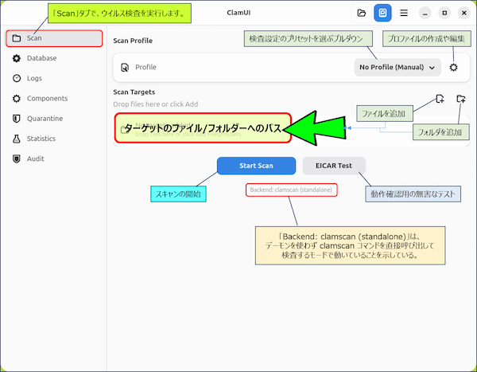Click the Scan Targets heading
This screenshot has height=372, width=477.
tap(134, 92)
